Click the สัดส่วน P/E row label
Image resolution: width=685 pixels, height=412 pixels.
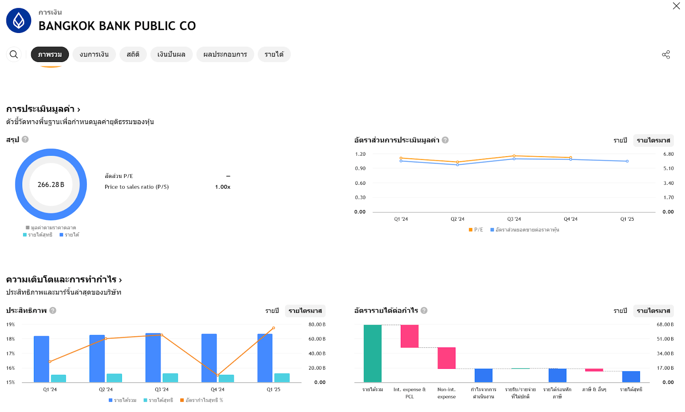119,176
